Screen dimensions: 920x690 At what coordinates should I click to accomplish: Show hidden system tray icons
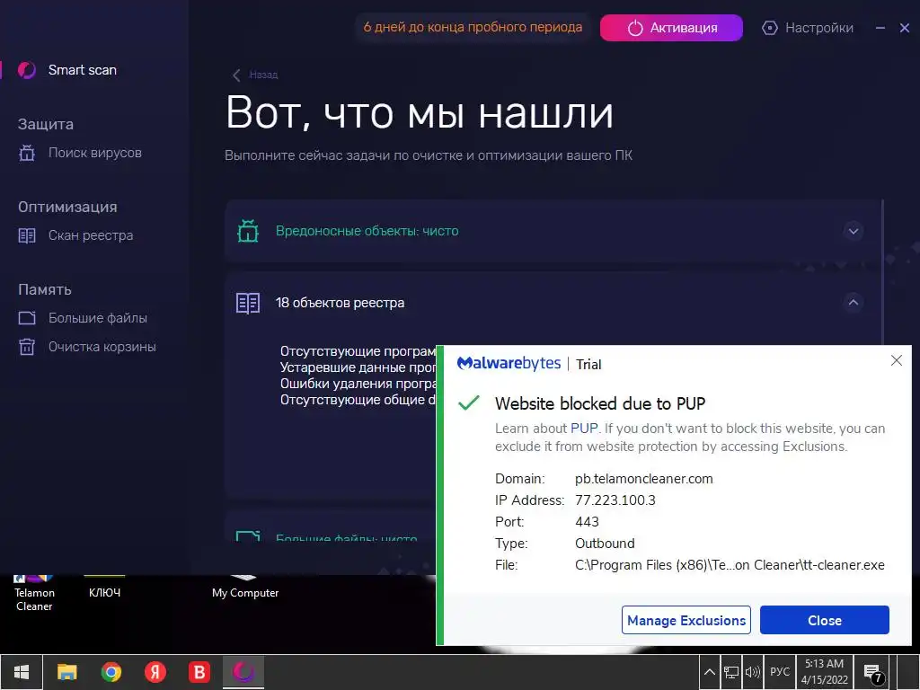pos(709,672)
